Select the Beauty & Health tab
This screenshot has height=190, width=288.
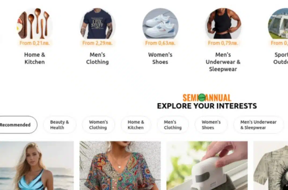[x=60, y=125]
